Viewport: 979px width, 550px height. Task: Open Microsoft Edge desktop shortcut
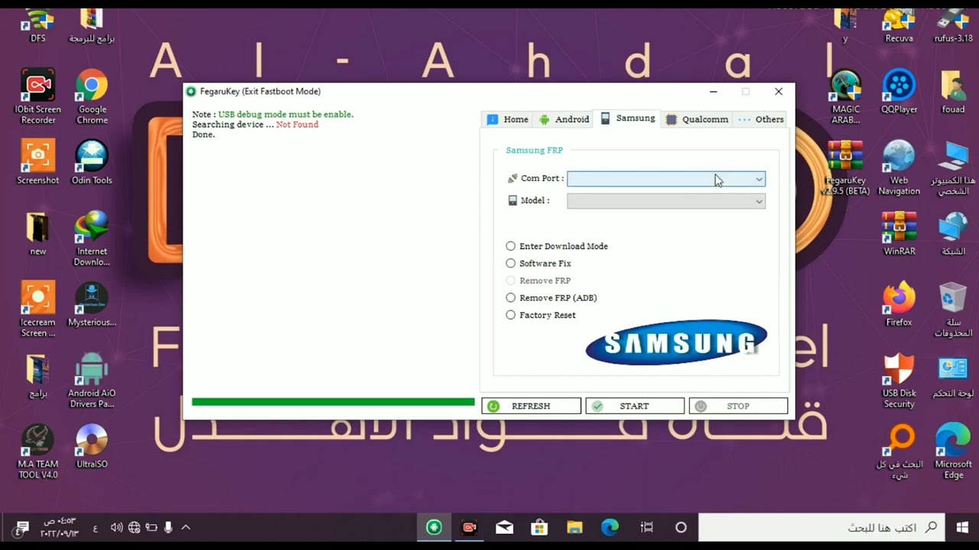tap(953, 451)
